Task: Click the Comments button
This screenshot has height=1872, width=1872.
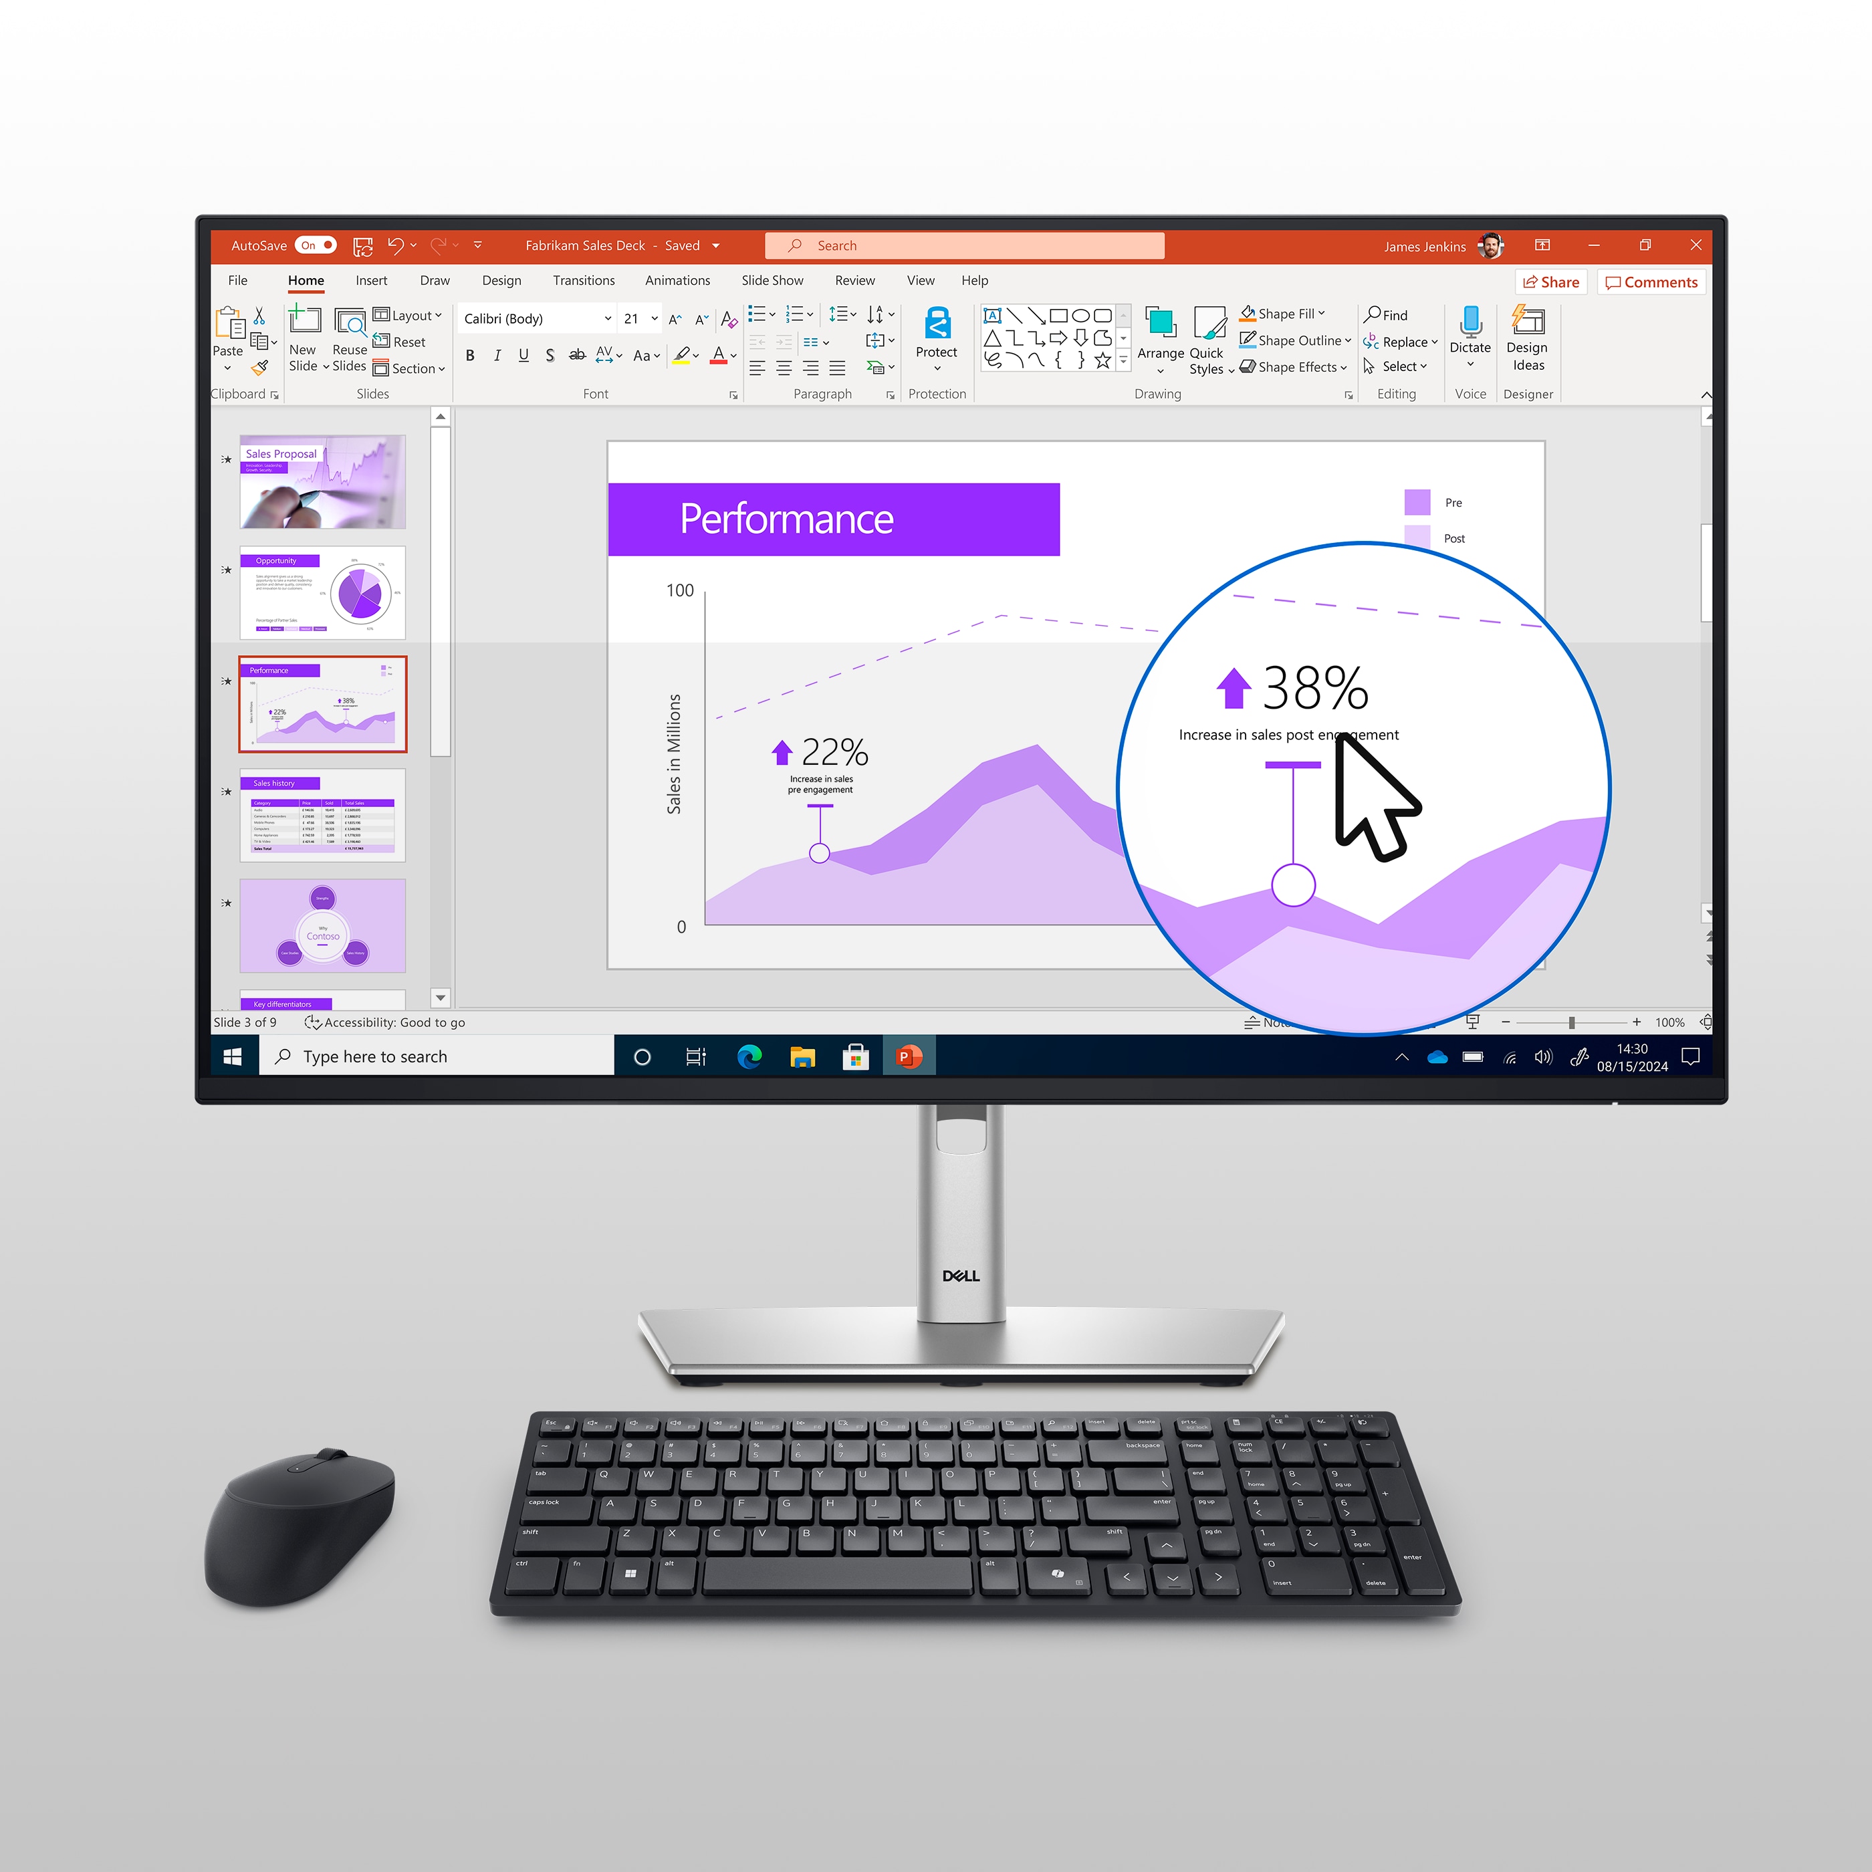Action: tap(1637, 279)
